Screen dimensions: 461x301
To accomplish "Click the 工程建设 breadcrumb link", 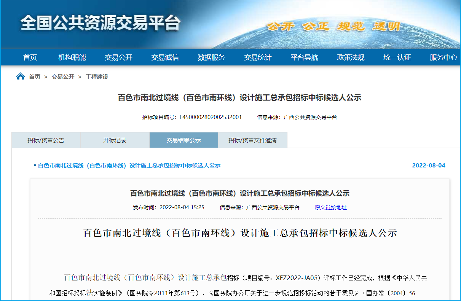I will (97, 77).
